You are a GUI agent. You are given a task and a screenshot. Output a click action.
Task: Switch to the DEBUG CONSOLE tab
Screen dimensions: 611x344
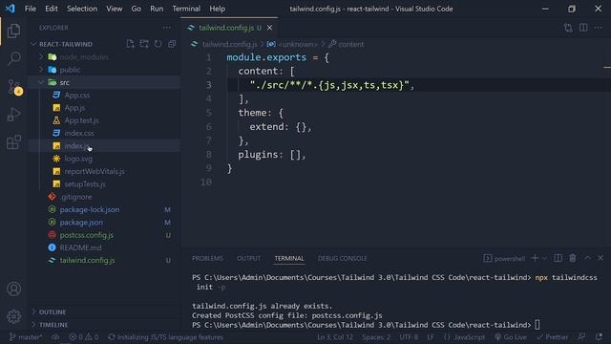pyautogui.click(x=342, y=258)
